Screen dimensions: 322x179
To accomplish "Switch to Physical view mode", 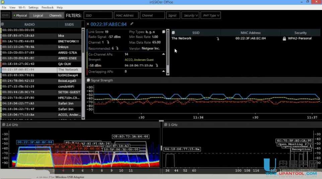I will (x=20, y=15).
